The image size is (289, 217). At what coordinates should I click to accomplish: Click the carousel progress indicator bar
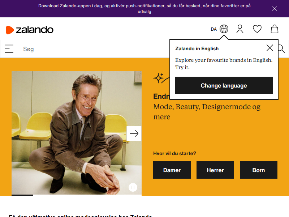[22, 195]
